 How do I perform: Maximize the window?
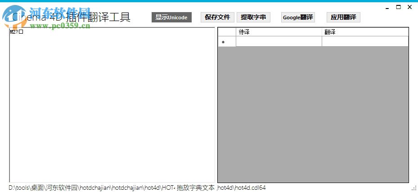[x=398, y=7]
